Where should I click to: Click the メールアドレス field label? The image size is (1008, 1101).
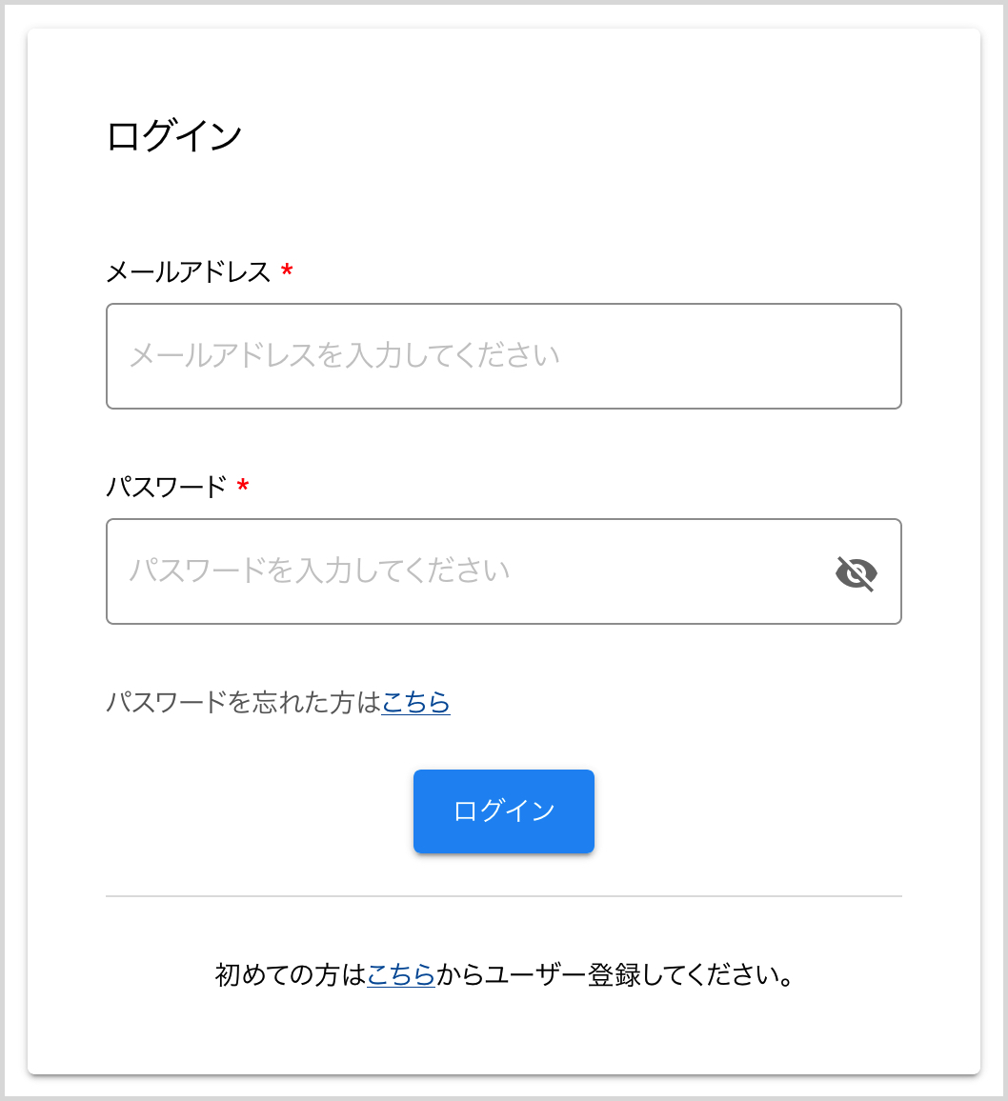189,272
